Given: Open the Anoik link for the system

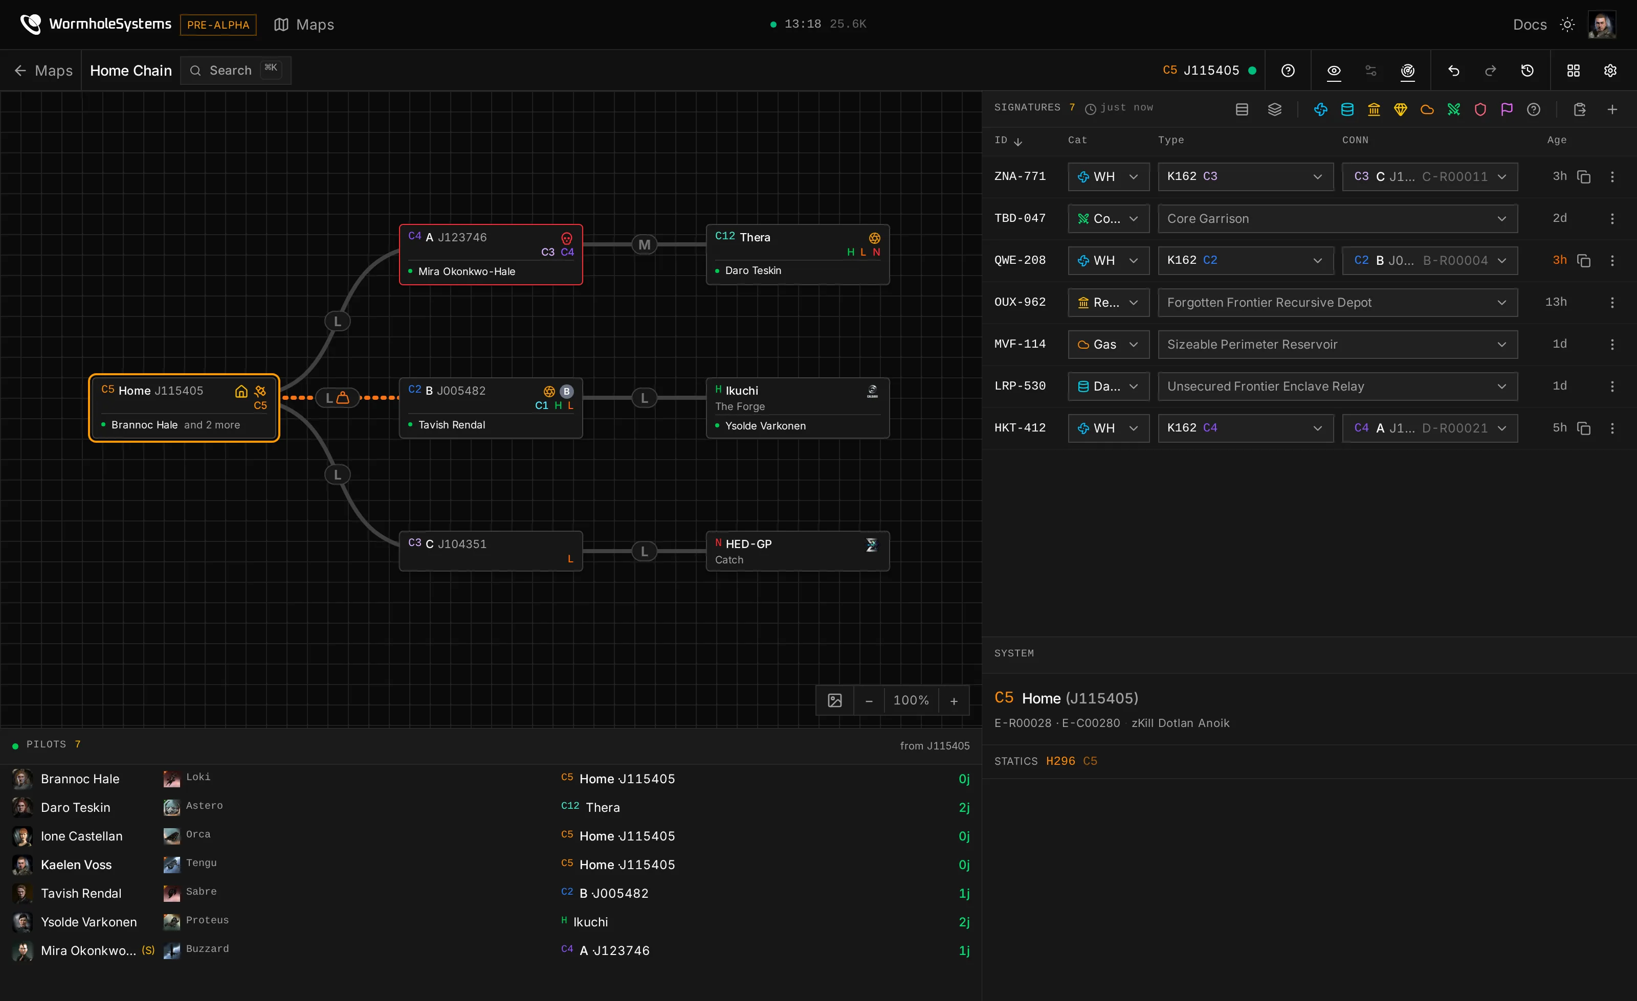Looking at the screenshot, I should (x=1214, y=723).
